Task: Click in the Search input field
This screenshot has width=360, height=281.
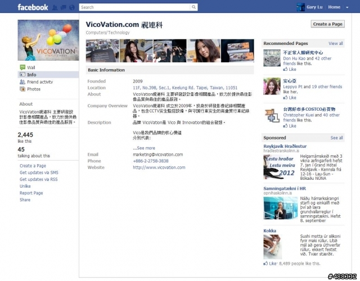Action: tap(134, 7)
